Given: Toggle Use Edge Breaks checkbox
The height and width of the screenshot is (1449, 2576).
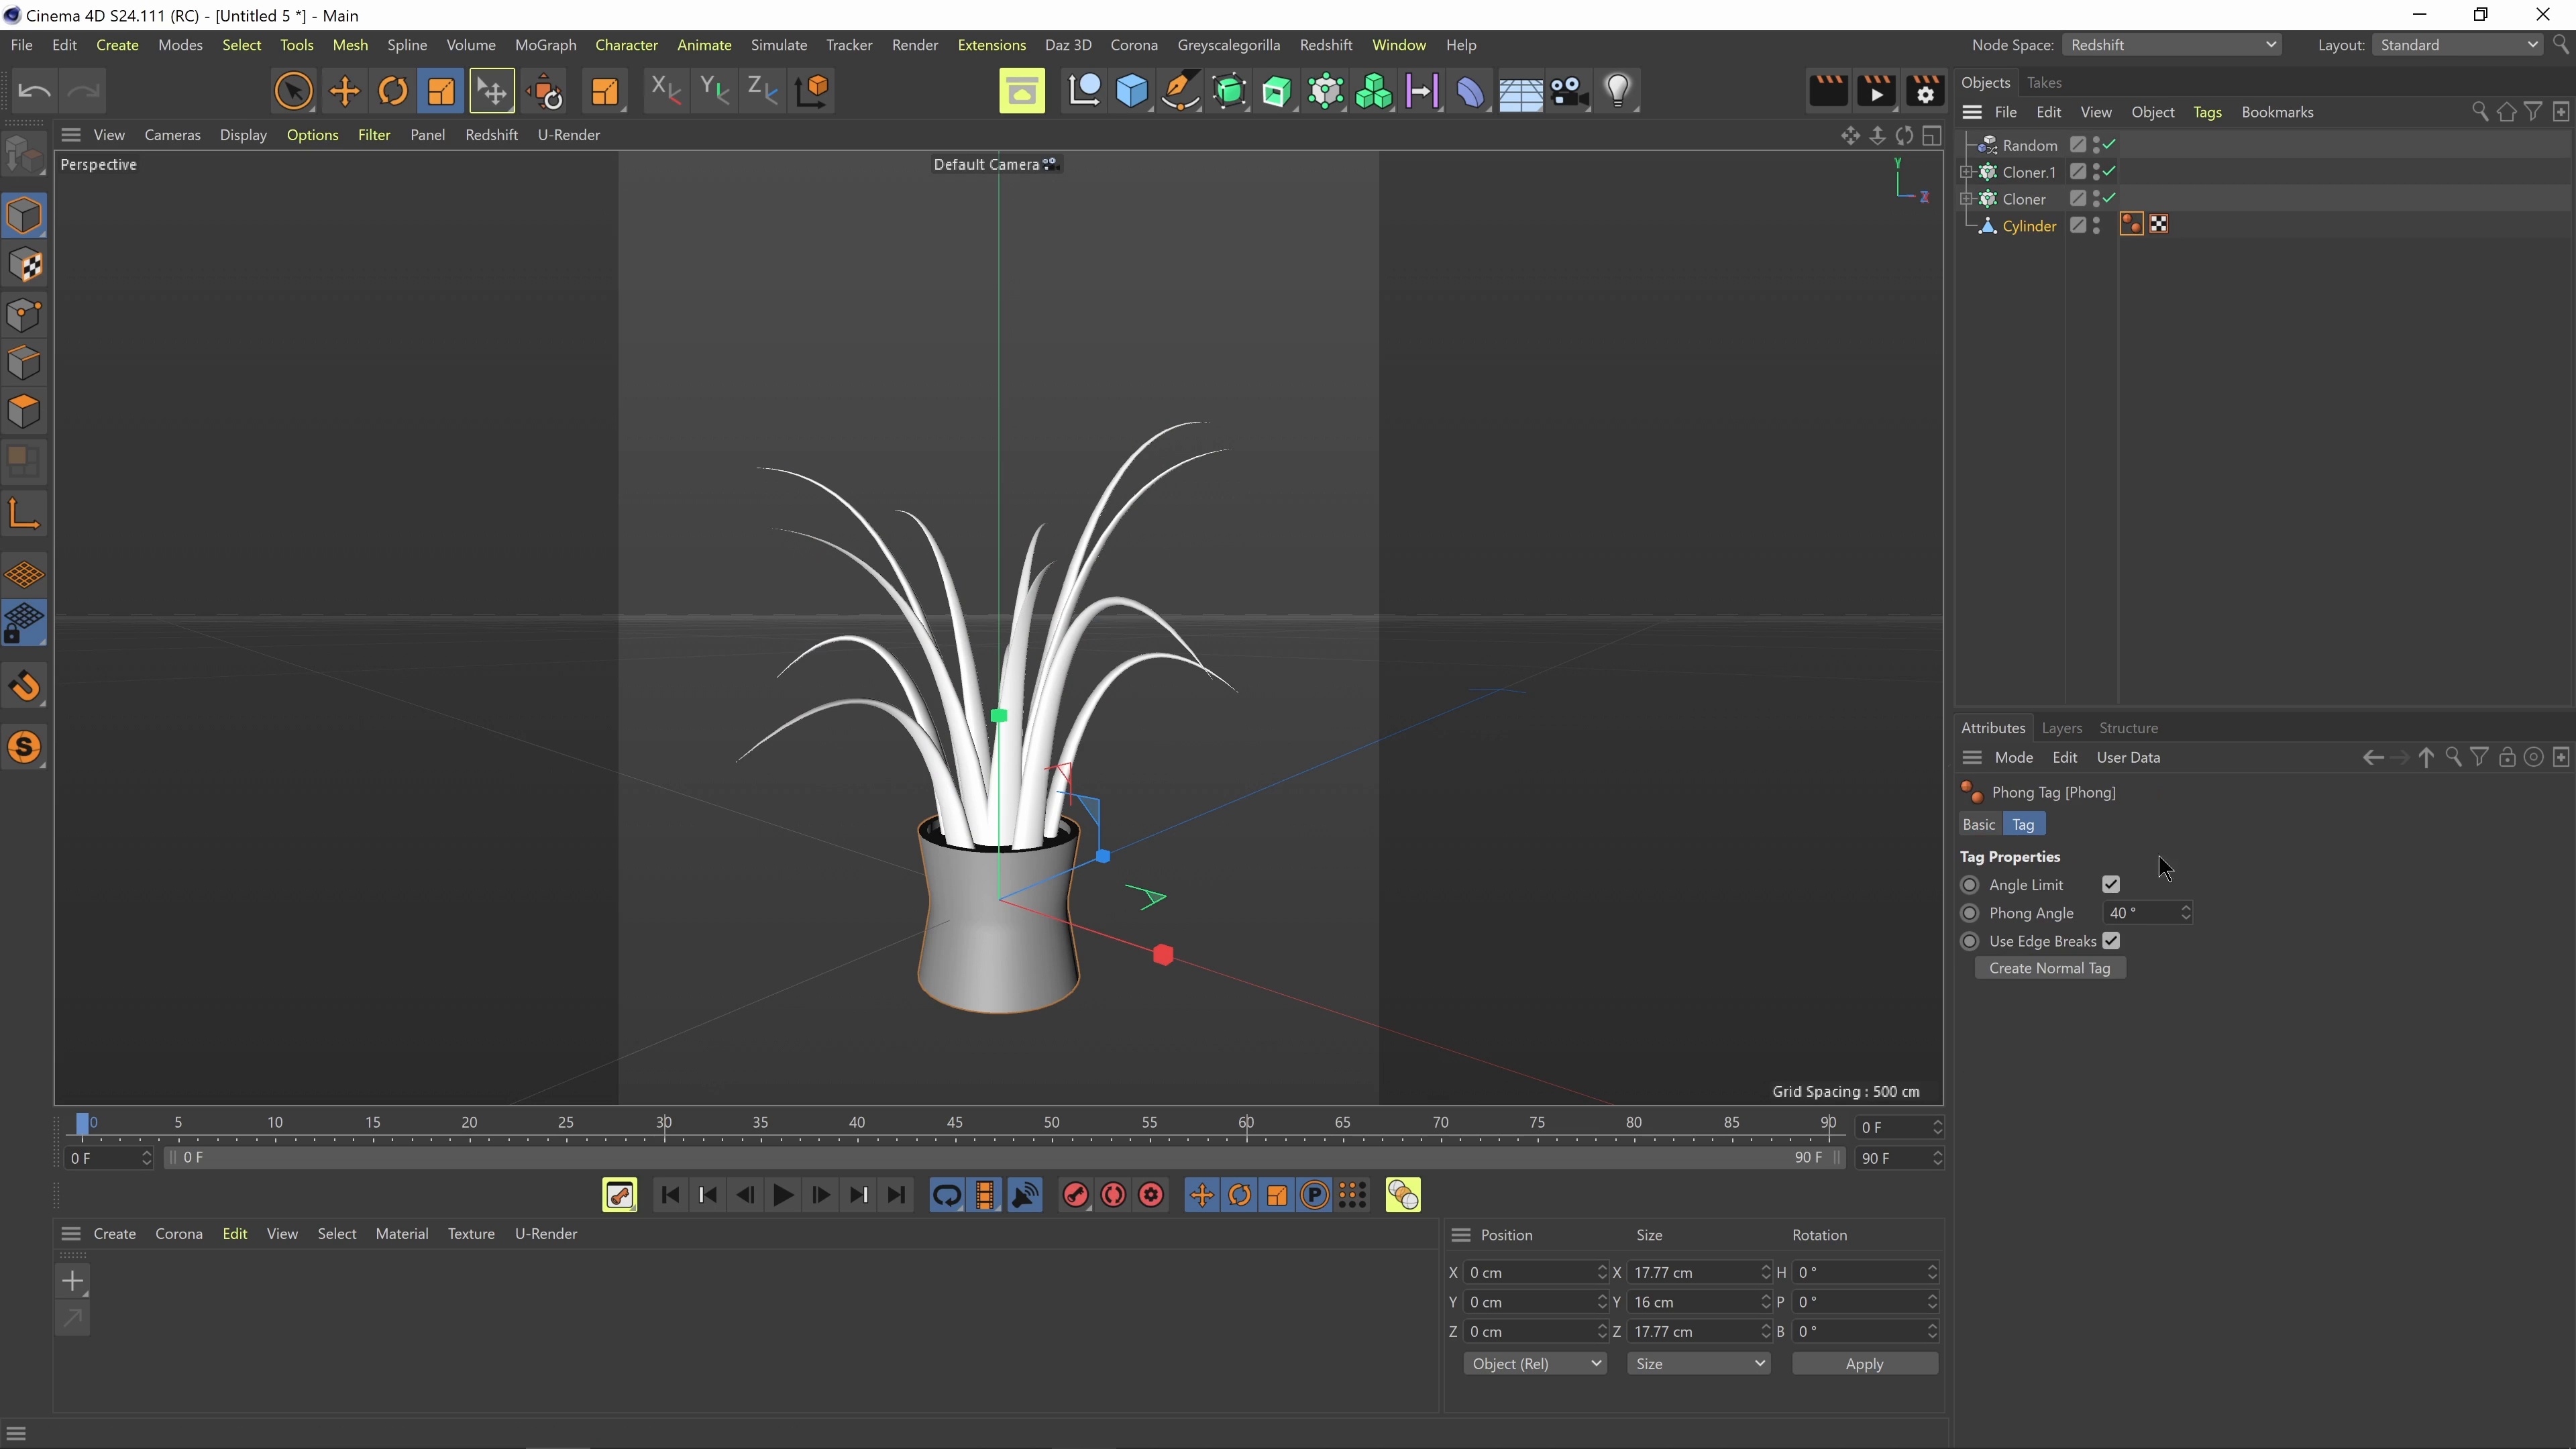Looking at the screenshot, I should click(x=2111, y=941).
